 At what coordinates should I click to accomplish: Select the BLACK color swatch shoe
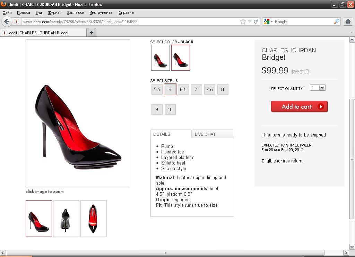180,58
